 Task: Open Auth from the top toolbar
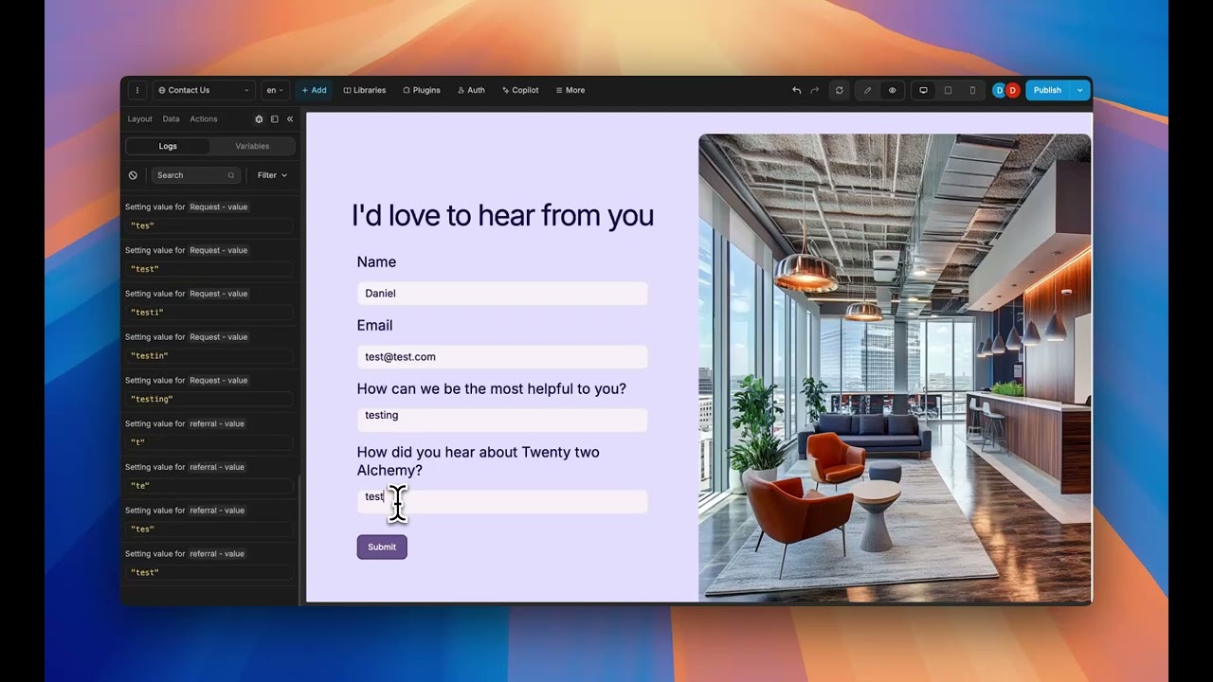[471, 90]
